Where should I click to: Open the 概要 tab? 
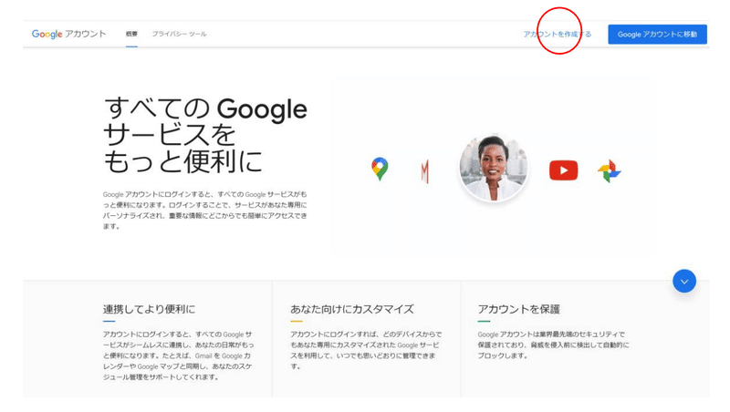[x=131, y=34]
